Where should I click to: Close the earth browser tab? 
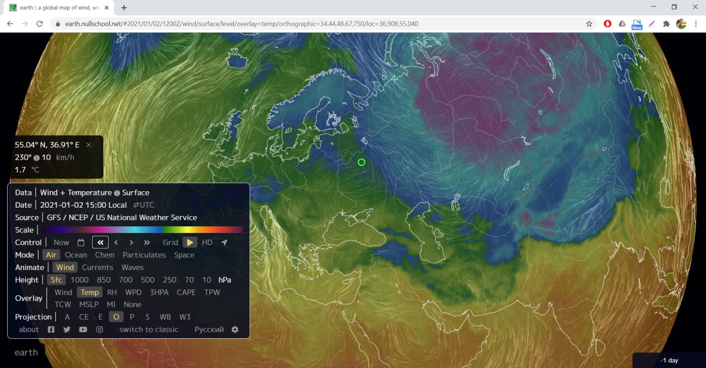point(105,8)
